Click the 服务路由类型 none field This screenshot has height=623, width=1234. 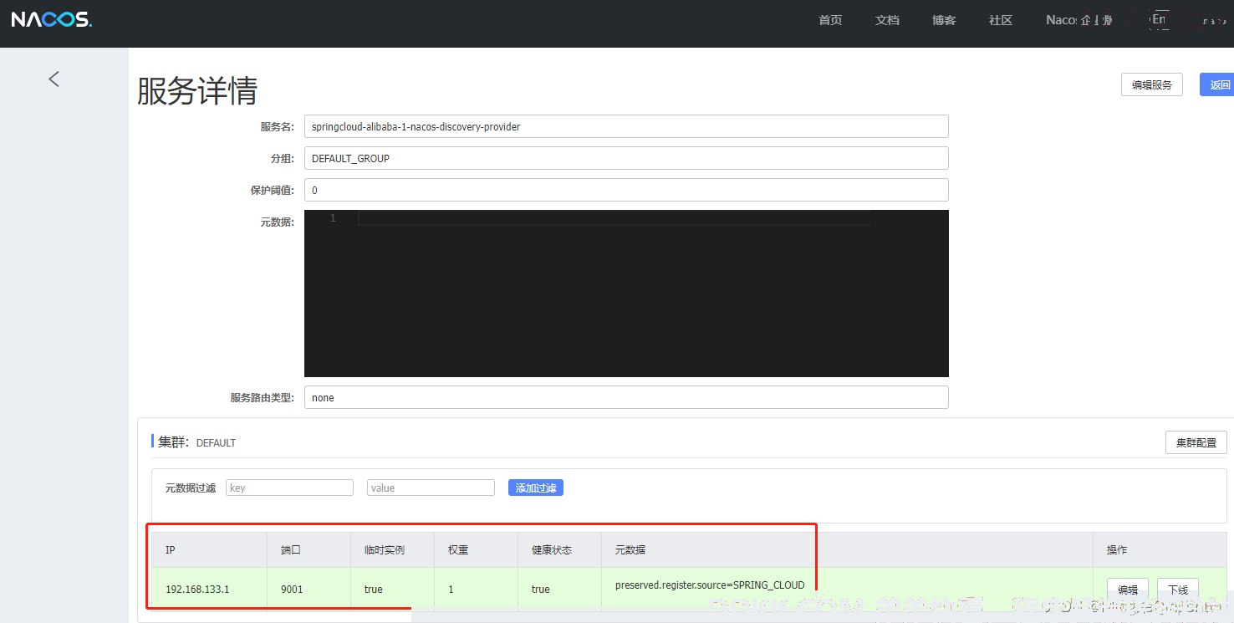click(x=625, y=397)
